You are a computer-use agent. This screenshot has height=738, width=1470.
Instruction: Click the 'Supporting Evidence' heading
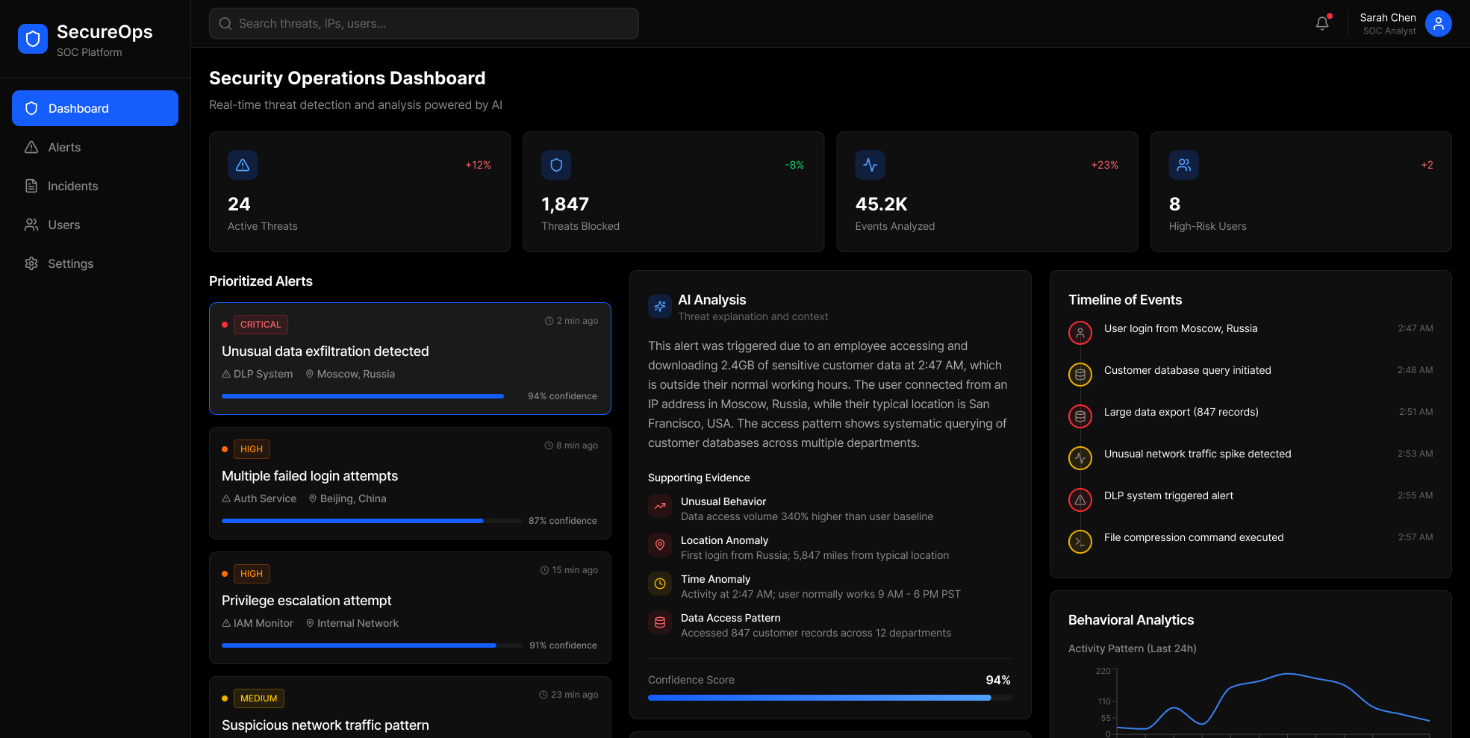click(x=699, y=478)
